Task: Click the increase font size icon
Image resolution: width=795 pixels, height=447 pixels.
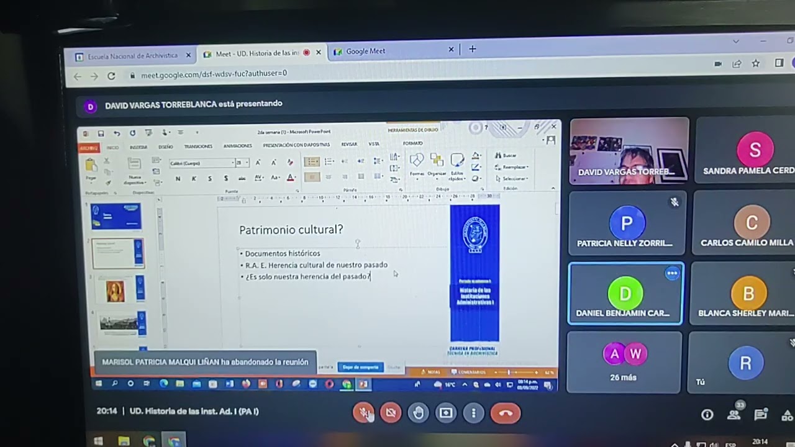Action: [258, 163]
